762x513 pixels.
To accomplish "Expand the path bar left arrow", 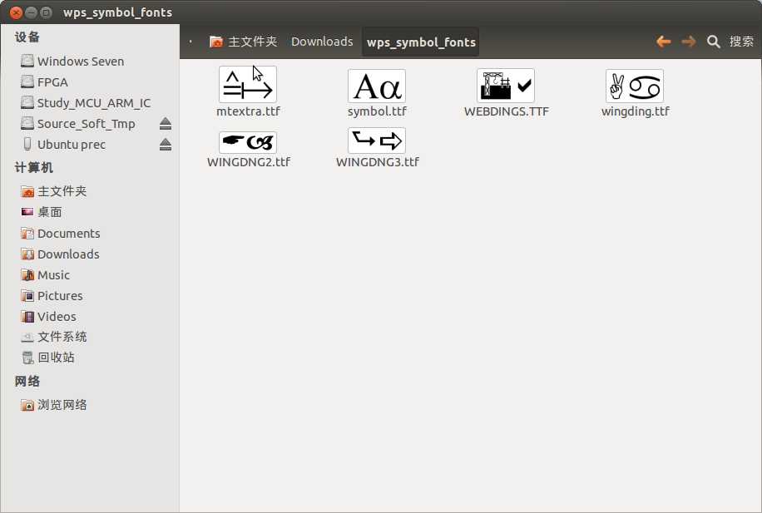I will point(190,42).
